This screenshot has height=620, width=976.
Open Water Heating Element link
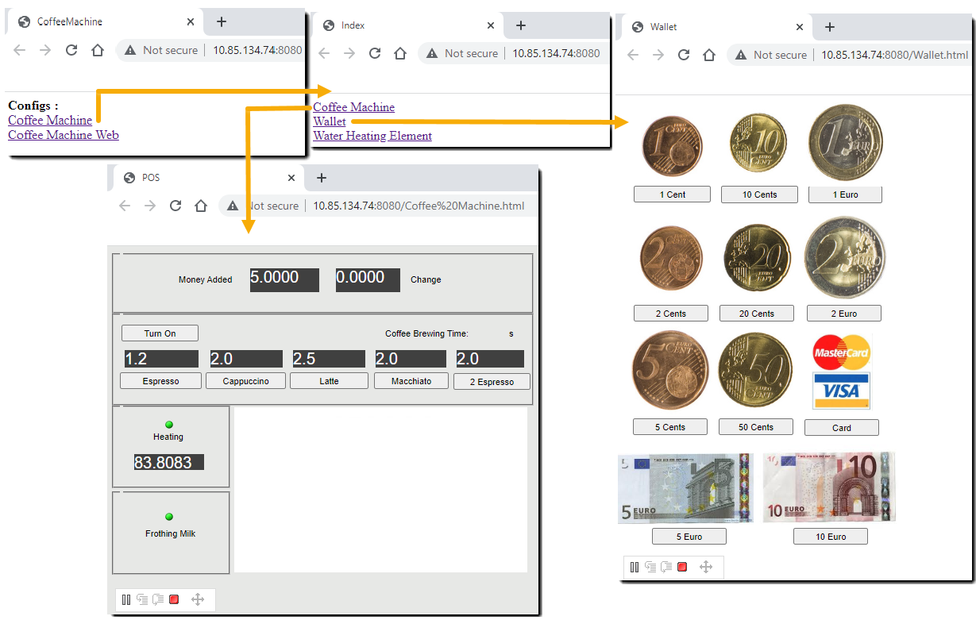pos(372,136)
